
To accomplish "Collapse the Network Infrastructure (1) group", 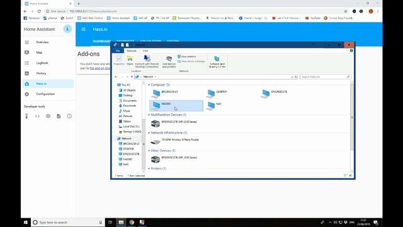I will coord(149,133).
